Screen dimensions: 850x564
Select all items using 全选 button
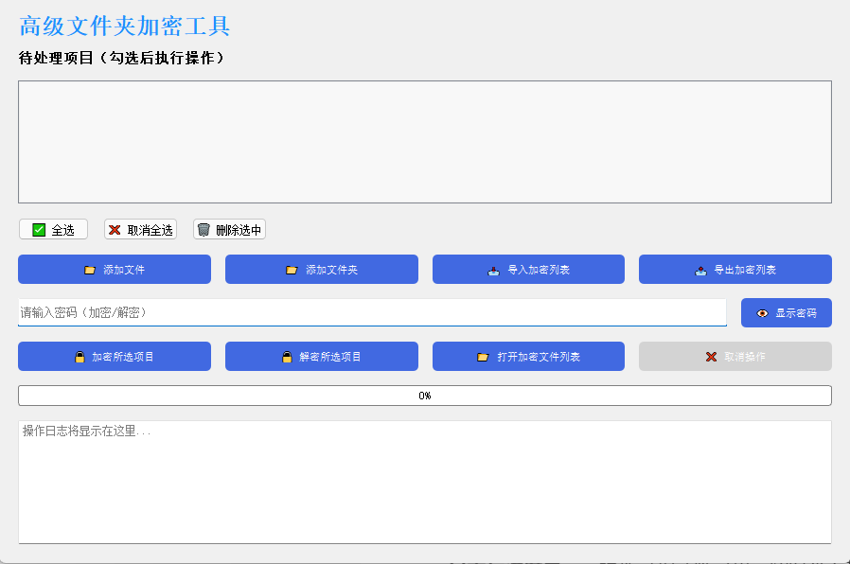coord(53,229)
